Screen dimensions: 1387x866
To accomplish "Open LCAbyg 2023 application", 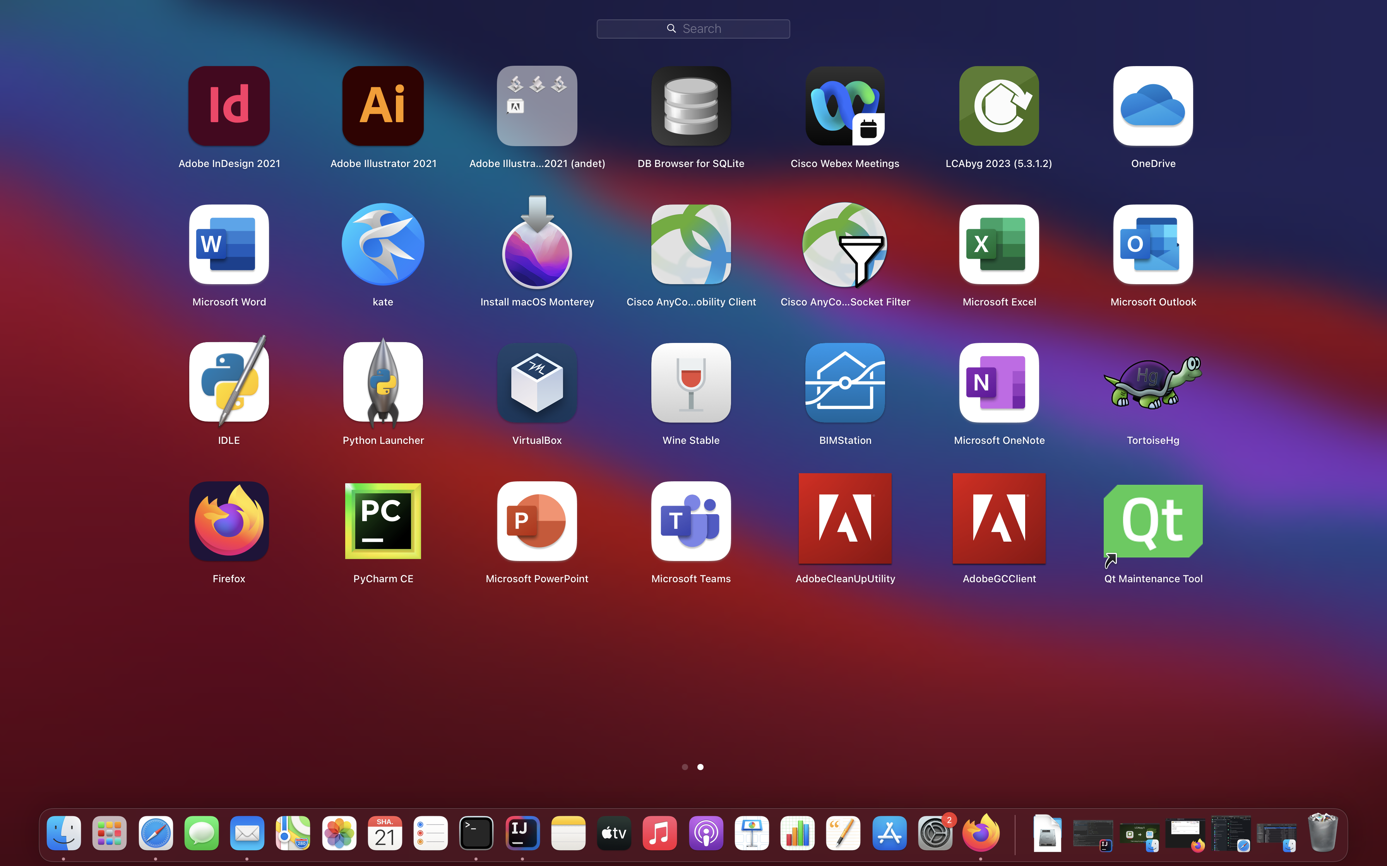I will 998,106.
